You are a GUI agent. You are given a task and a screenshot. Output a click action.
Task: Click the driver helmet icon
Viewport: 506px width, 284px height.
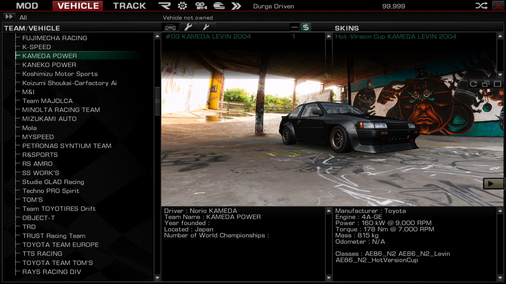tap(219, 6)
